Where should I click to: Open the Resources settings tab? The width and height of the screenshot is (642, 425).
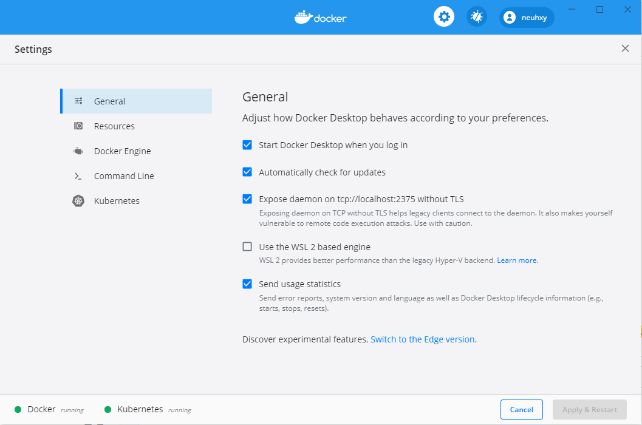(x=136, y=126)
